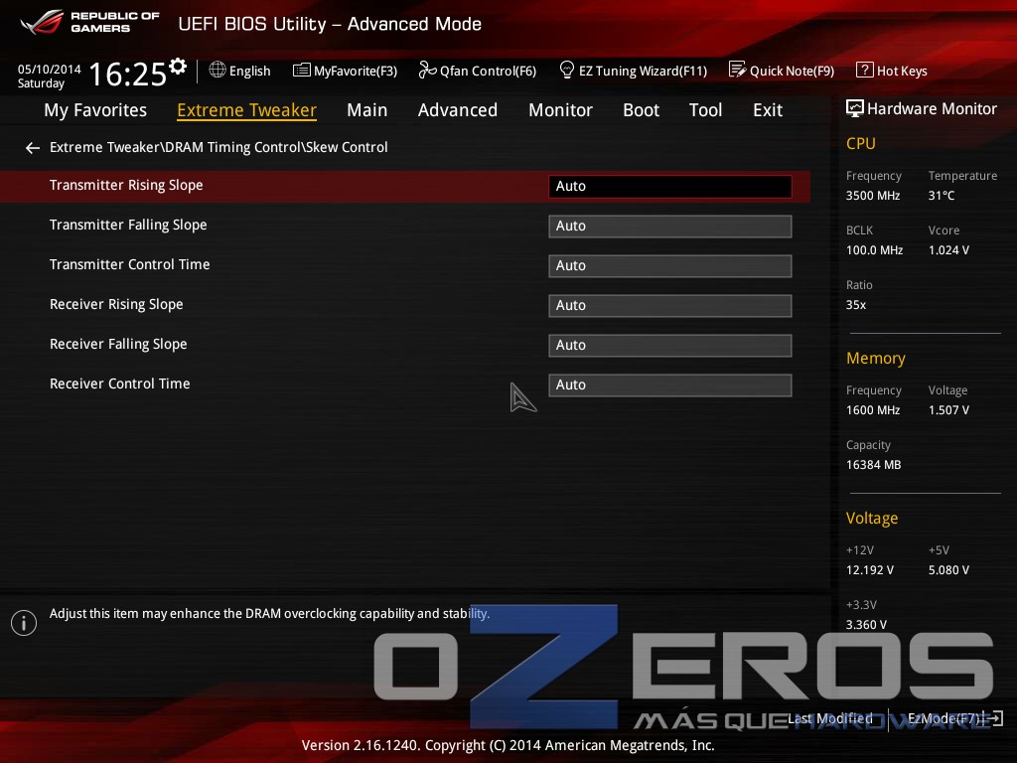The width and height of the screenshot is (1017, 763).
Task: Click the Memory frequency 1600 MHz value
Action: 873,410
